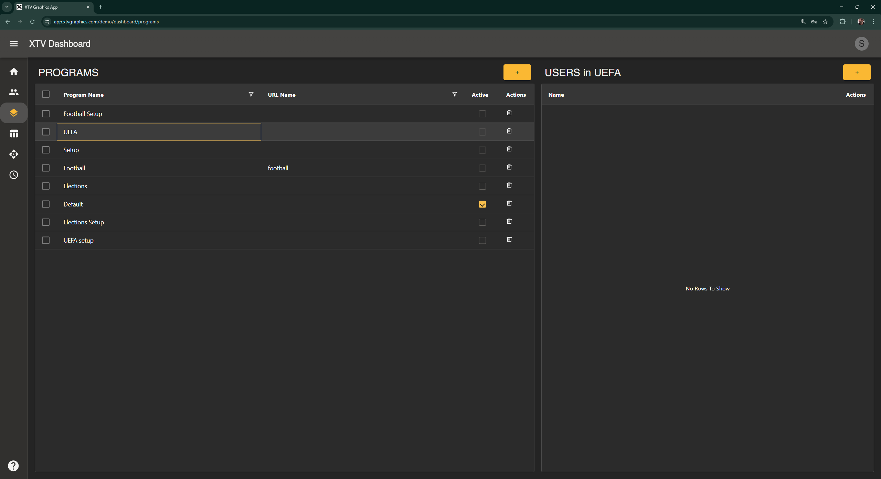Open the help question mark icon
The height and width of the screenshot is (479, 881).
point(13,466)
